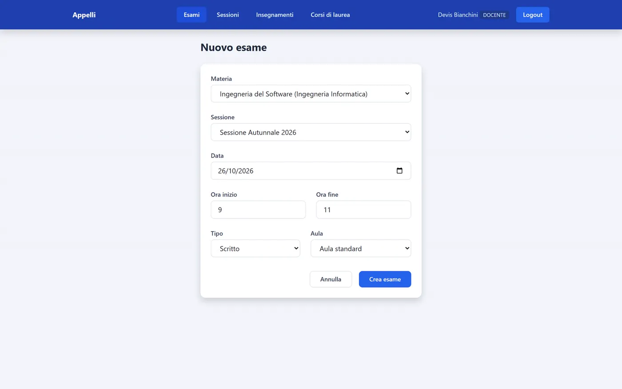Open the calendar picker in Data field
The height and width of the screenshot is (389, 622).
pyautogui.click(x=399, y=171)
